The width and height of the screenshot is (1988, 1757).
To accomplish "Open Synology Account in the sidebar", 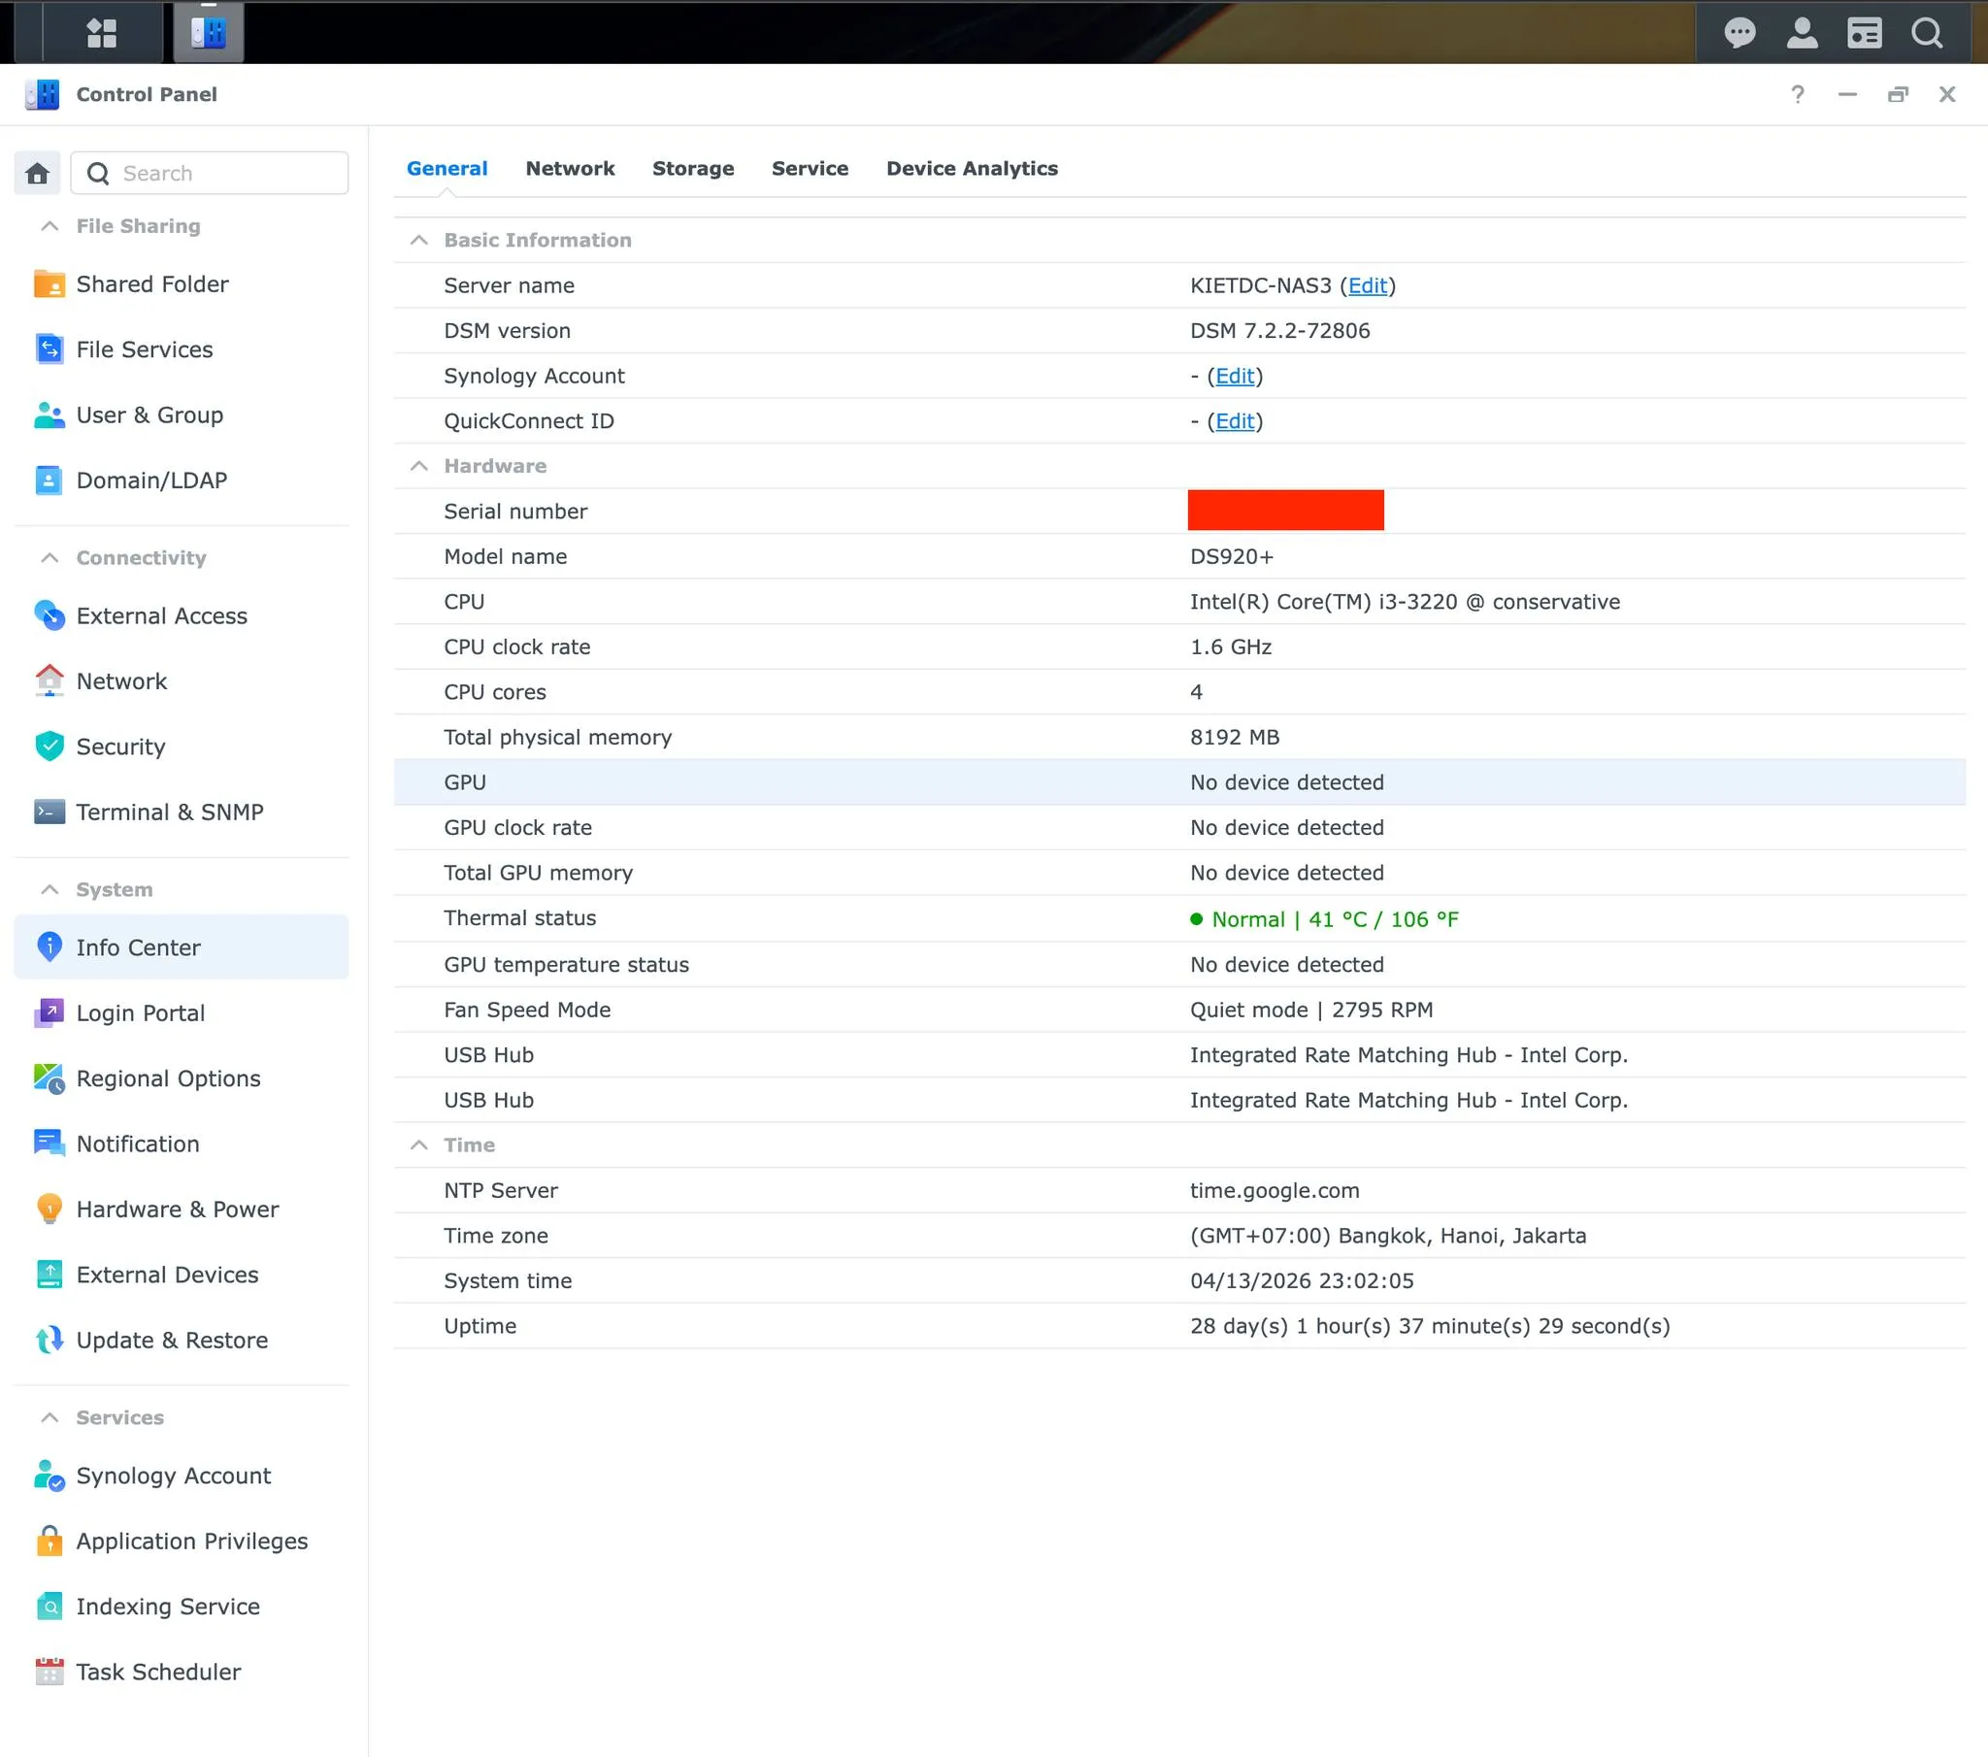I will (182, 1475).
